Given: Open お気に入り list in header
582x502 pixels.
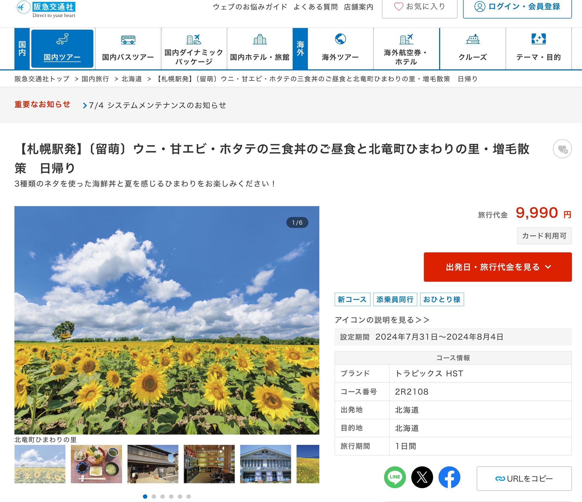Looking at the screenshot, I should (x=419, y=7).
